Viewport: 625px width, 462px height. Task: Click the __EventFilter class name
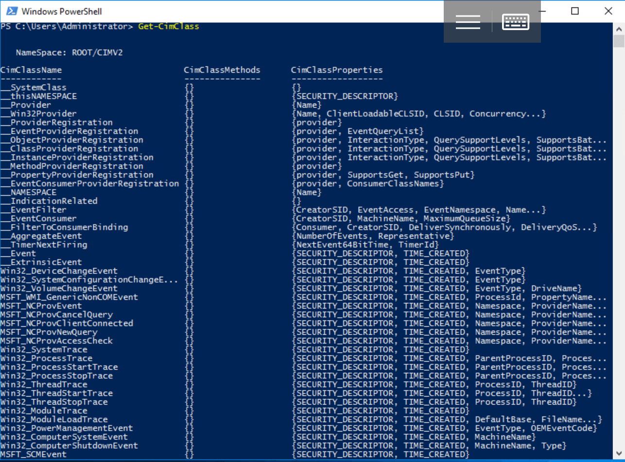click(x=34, y=210)
